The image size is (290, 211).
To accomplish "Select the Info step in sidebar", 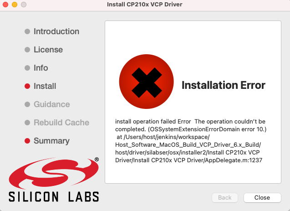I will tap(41, 68).
